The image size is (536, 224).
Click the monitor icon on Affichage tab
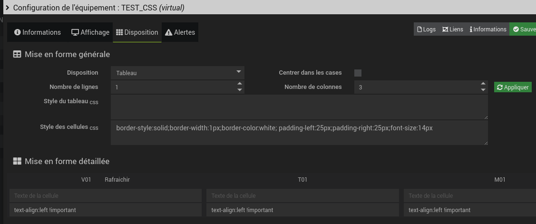click(x=75, y=32)
